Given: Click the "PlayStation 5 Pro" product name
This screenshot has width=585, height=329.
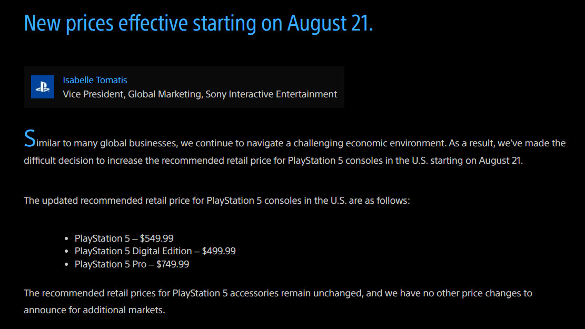Looking at the screenshot, I should click(111, 264).
